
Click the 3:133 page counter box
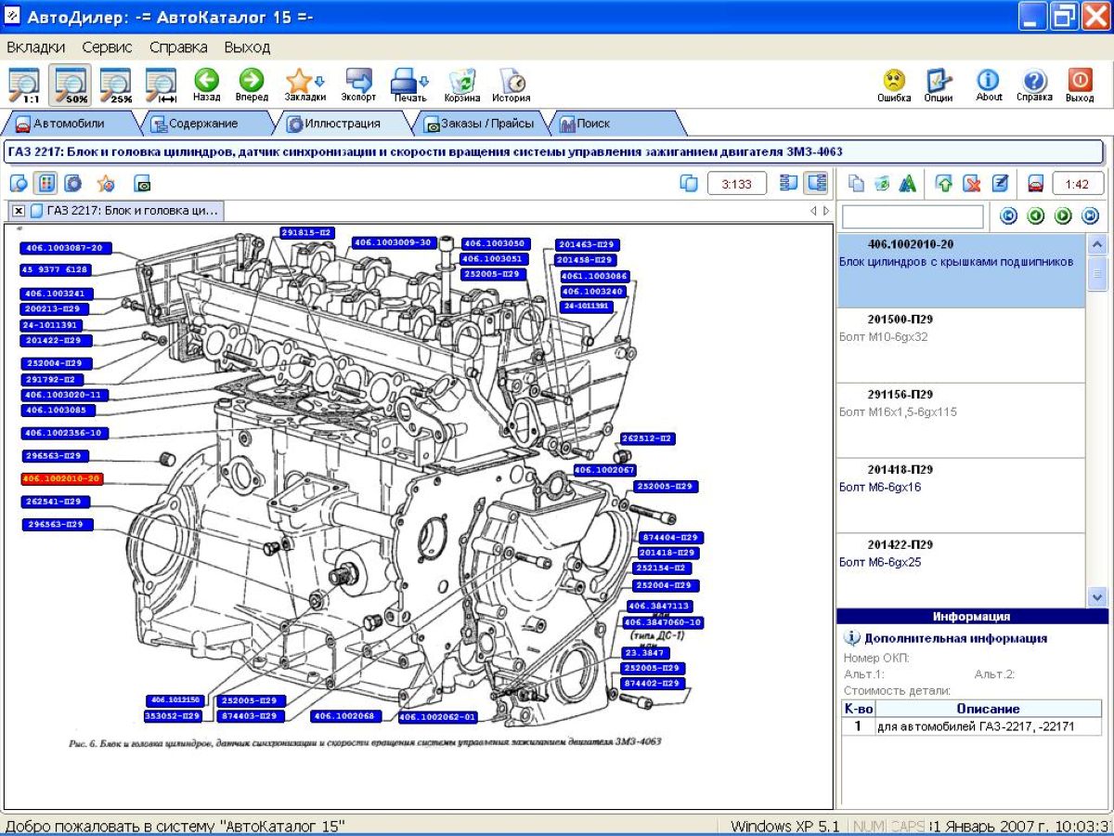pyautogui.click(x=736, y=183)
